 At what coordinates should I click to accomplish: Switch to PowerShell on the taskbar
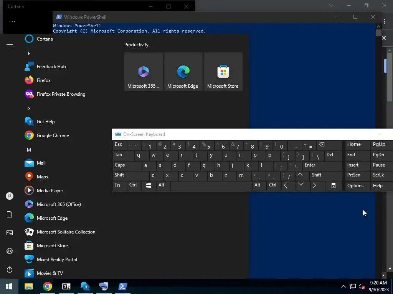(122, 286)
